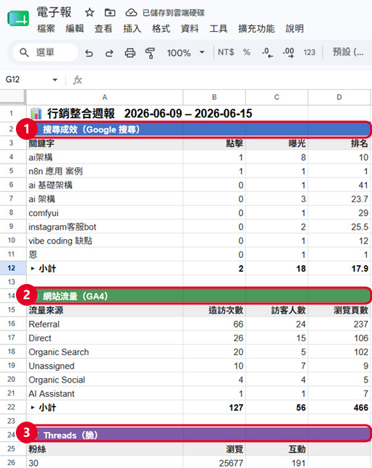The height and width of the screenshot is (468, 372).
Task: Open the 123 number formats menu
Action: [310, 53]
